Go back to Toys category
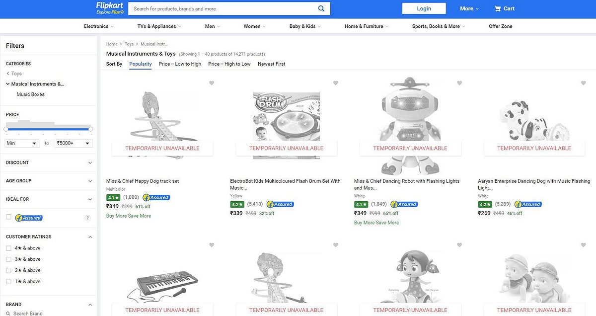Image resolution: width=596 pixels, height=316 pixels. pyautogui.click(x=14, y=74)
